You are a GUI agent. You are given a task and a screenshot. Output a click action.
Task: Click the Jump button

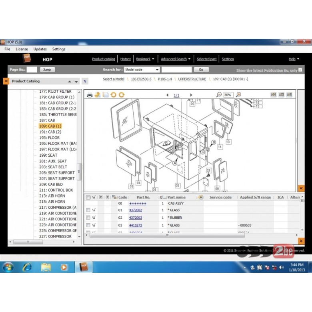(47, 70)
